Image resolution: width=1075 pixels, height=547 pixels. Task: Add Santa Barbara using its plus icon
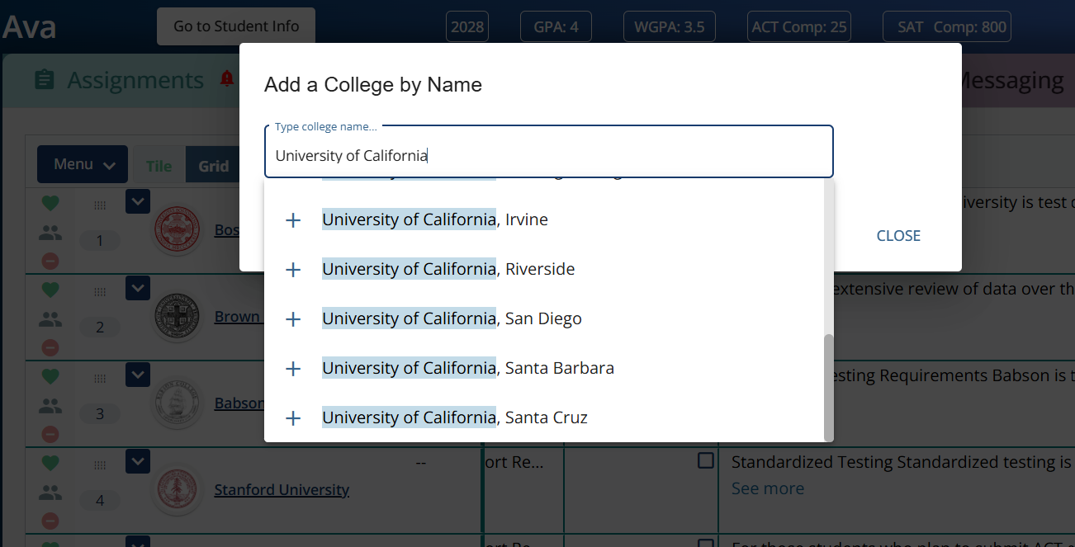pyautogui.click(x=293, y=369)
